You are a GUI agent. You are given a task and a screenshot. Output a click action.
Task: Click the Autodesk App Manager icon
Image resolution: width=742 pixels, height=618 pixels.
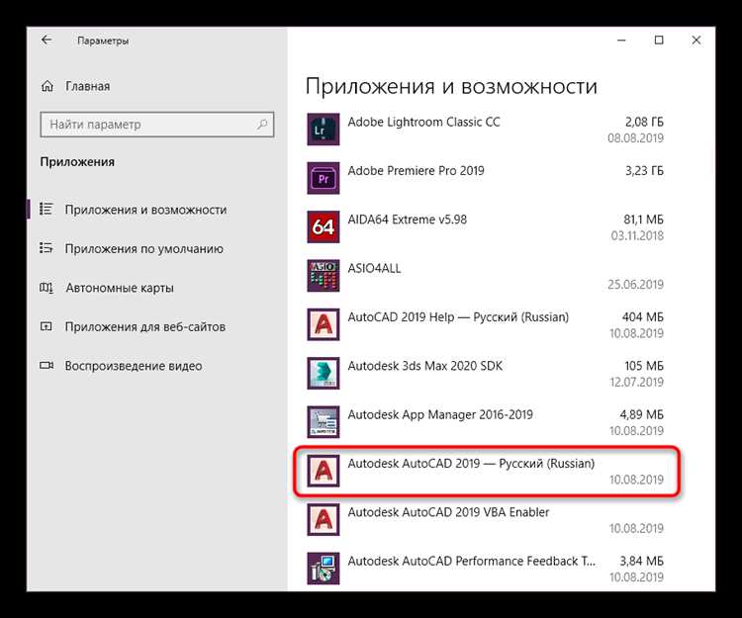tap(324, 422)
